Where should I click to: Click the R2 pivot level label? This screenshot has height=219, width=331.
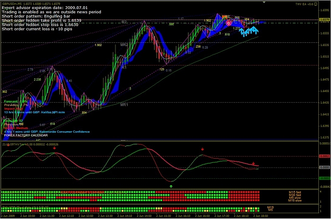pyautogui.click(x=124, y=22)
